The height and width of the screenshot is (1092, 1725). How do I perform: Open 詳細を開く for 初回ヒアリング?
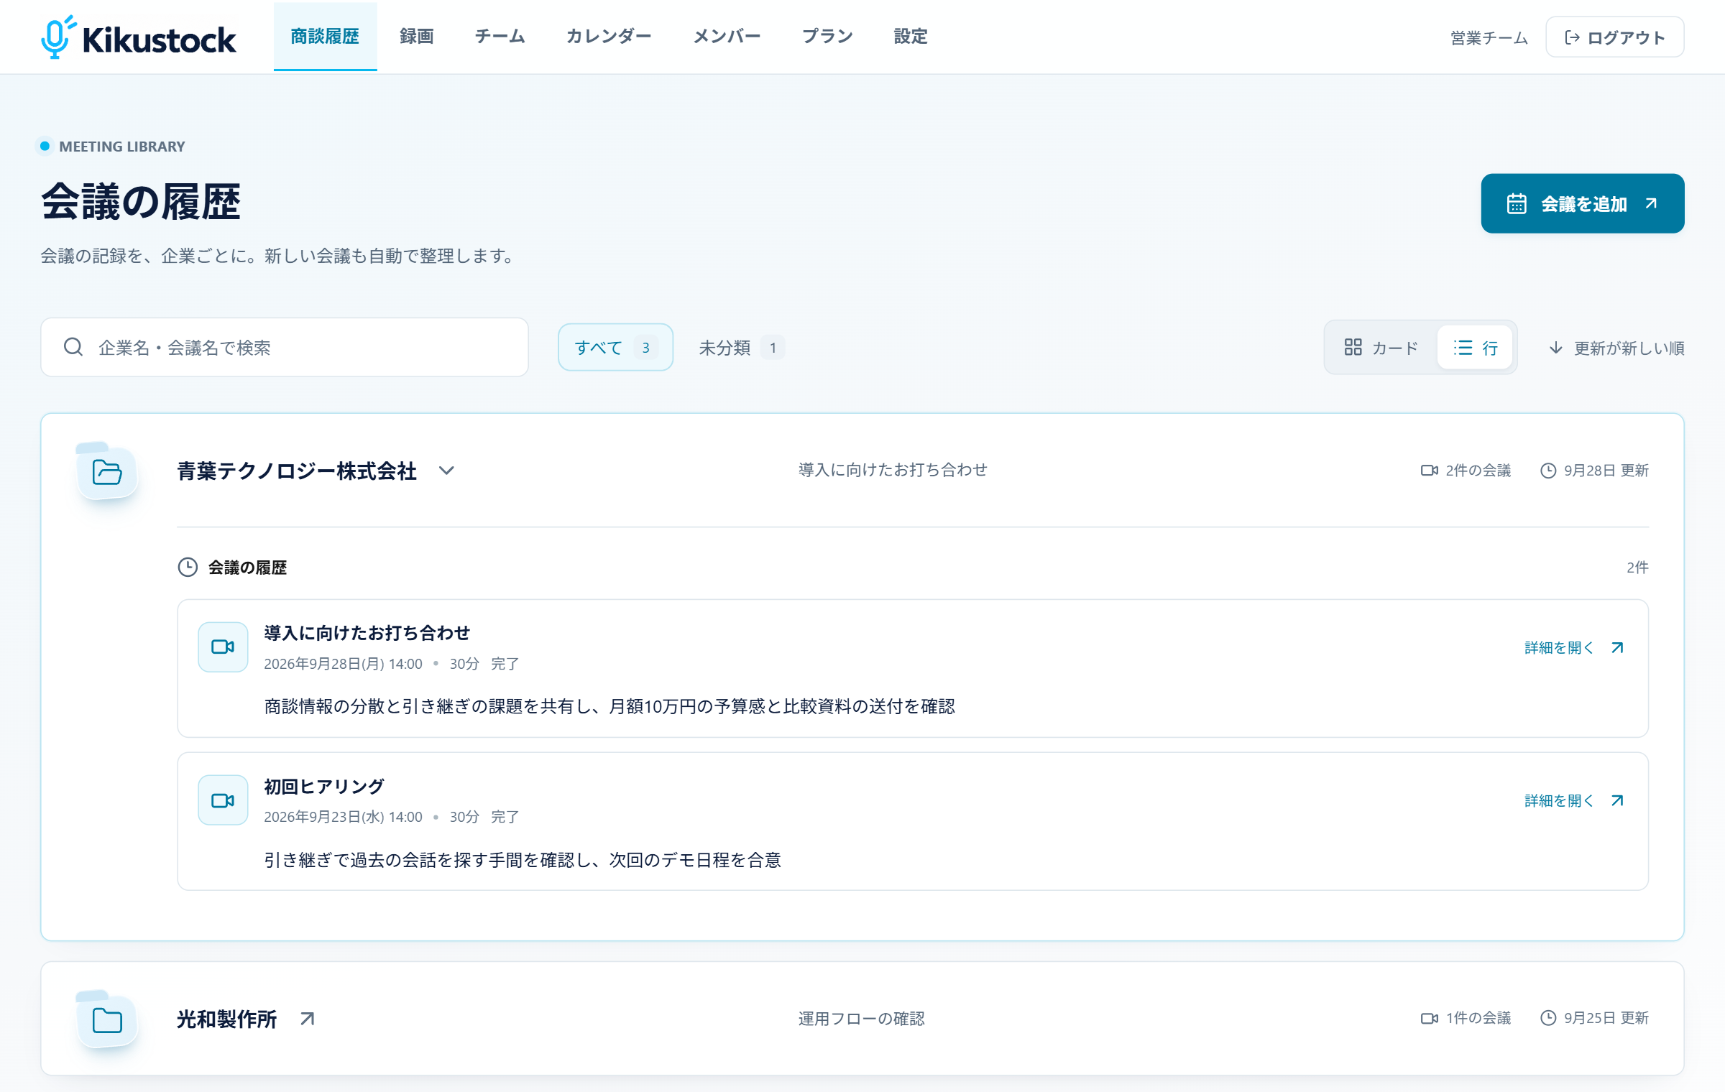pyautogui.click(x=1574, y=800)
